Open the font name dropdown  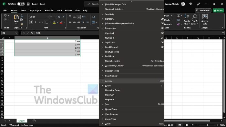click(x=48, y=17)
